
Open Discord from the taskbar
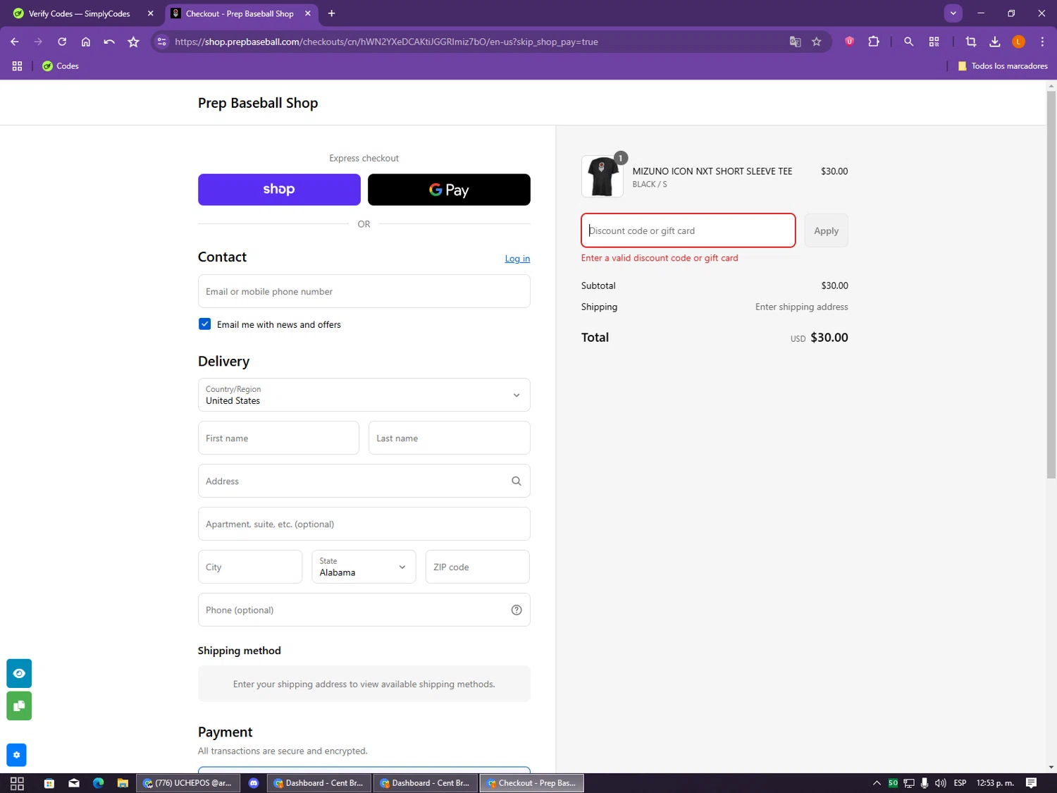tap(254, 783)
